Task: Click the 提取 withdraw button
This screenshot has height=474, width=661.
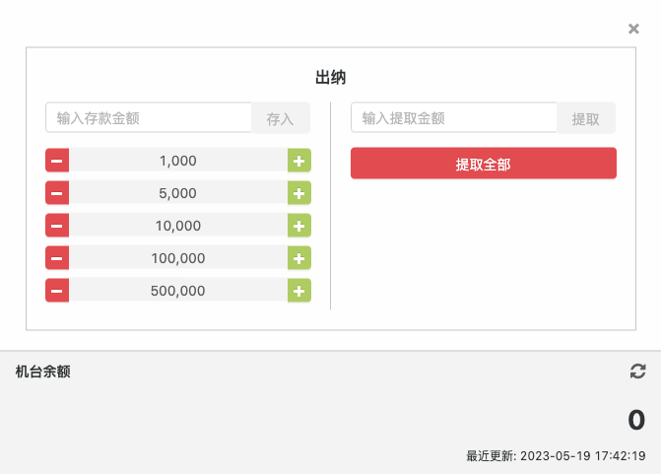Action: [586, 118]
